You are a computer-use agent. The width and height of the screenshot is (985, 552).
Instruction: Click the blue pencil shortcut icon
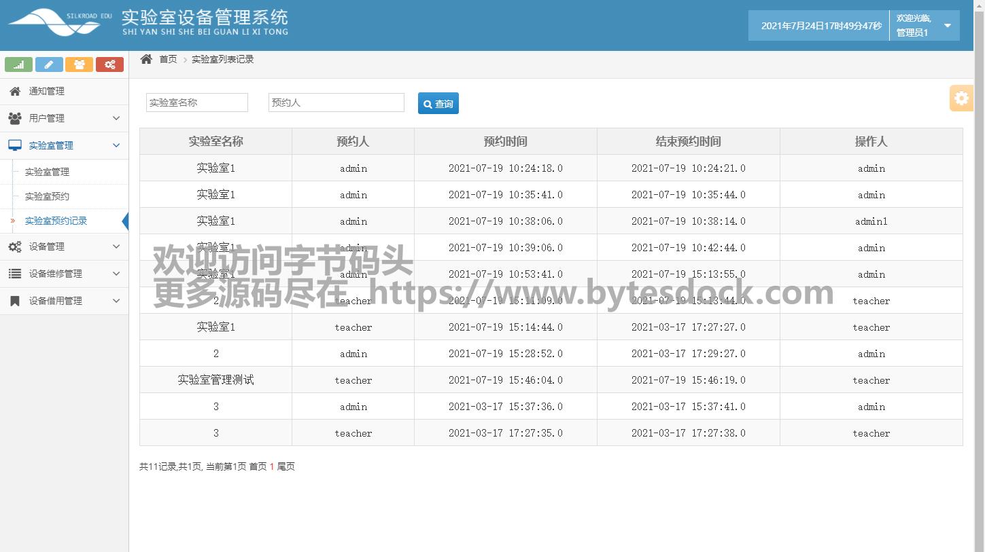(x=49, y=65)
